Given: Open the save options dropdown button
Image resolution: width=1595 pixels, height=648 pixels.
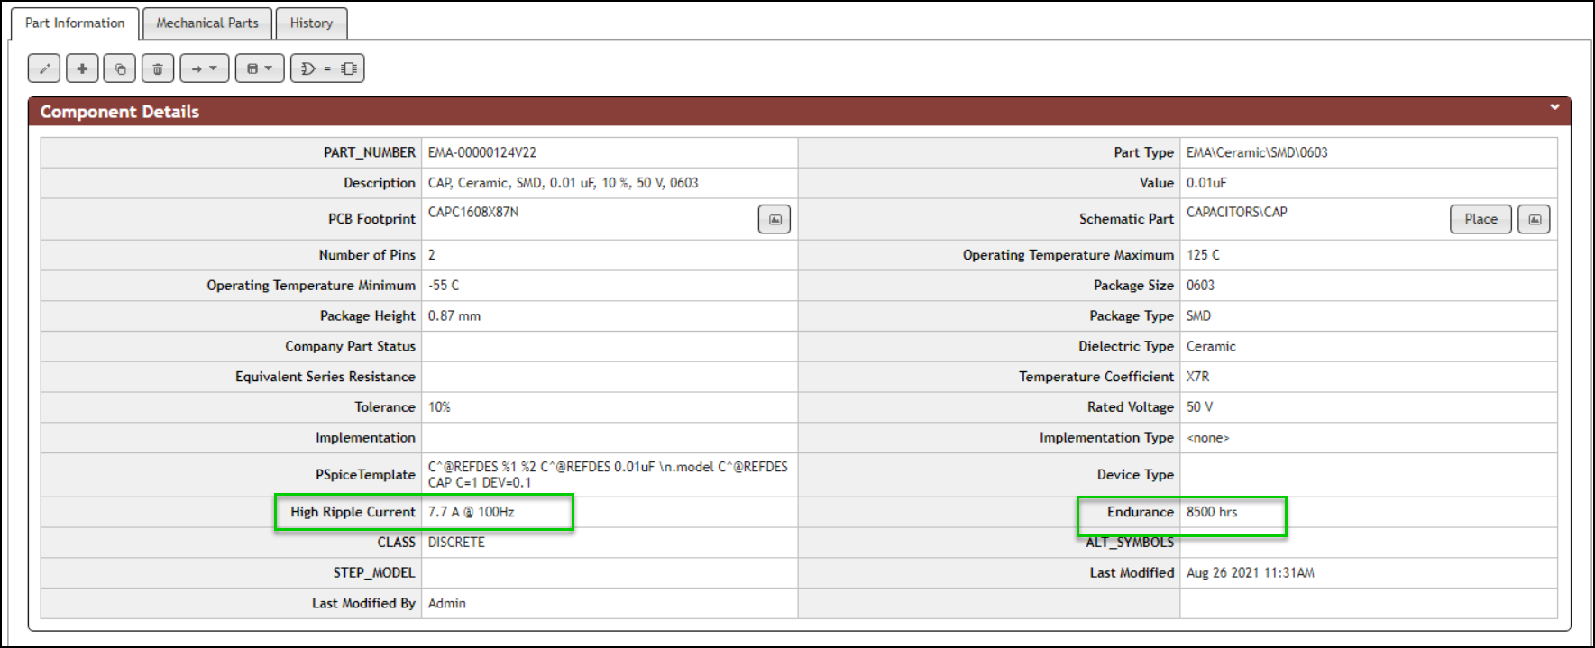Looking at the screenshot, I should pyautogui.click(x=260, y=68).
